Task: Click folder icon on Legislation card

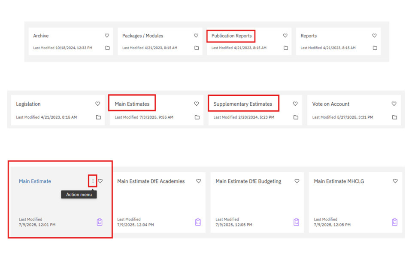Action: [x=98, y=117]
